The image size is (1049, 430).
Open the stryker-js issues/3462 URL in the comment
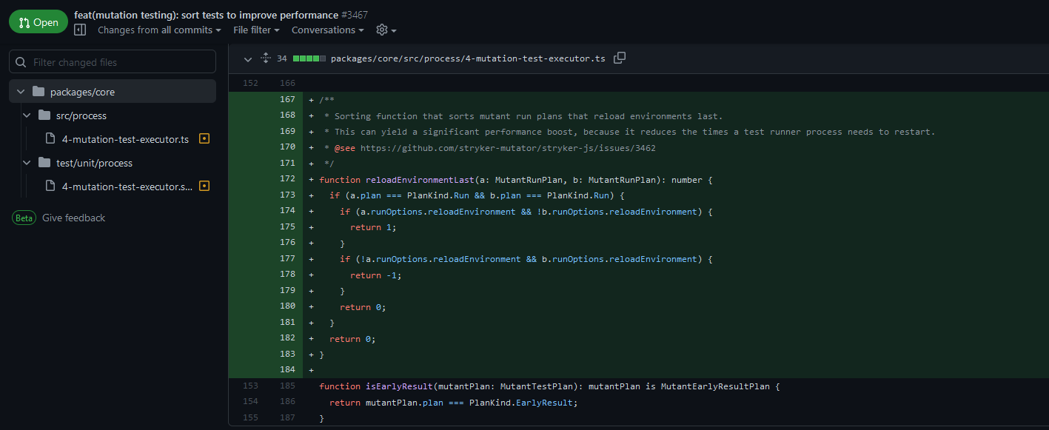pos(508,148)
